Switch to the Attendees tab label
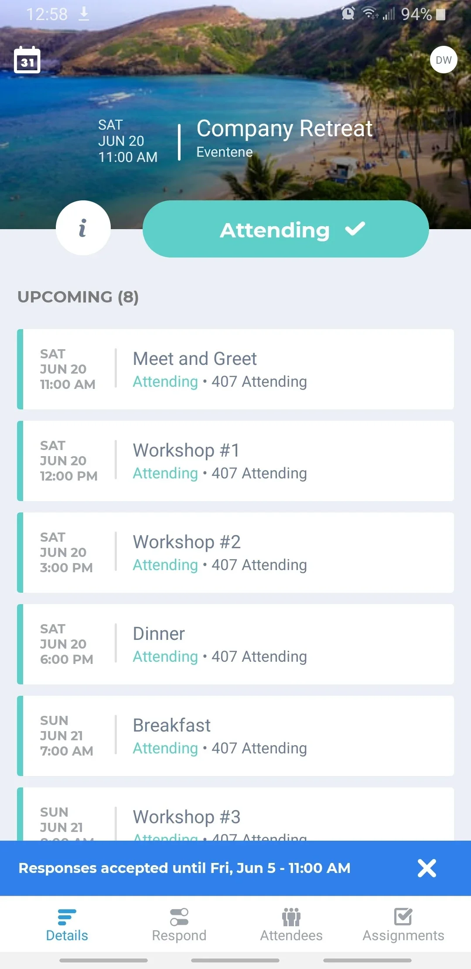471x969 pixels. tap(291, 935)
